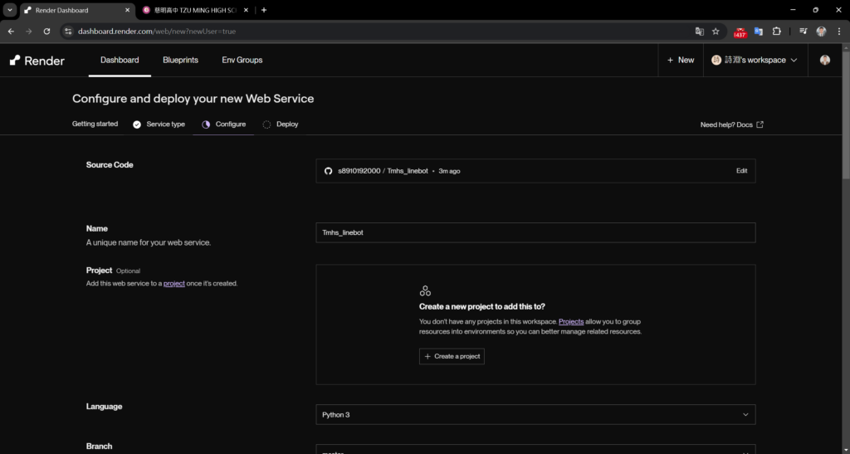Screen dimensions: 850x454
Task: Open the Extensions puzzle icon
Action: pos(776,32)
